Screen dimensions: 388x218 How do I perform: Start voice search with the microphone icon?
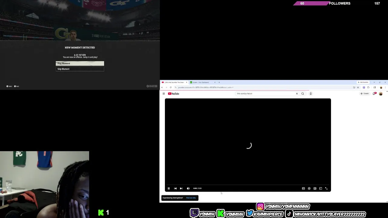pyautogui.click(x=311, y=94)
